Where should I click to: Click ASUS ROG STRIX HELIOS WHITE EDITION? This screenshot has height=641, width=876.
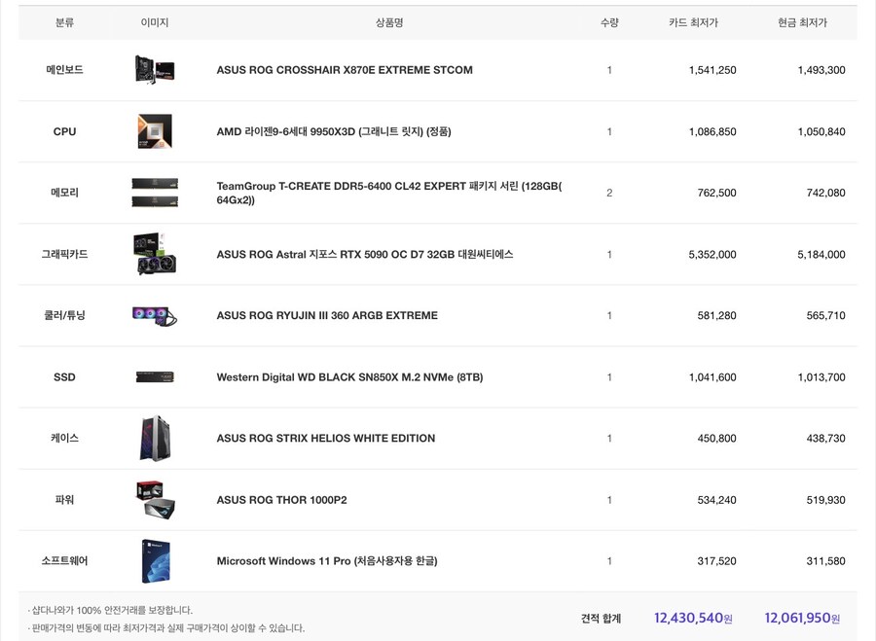pyautogui.click(x=326, y=438)
